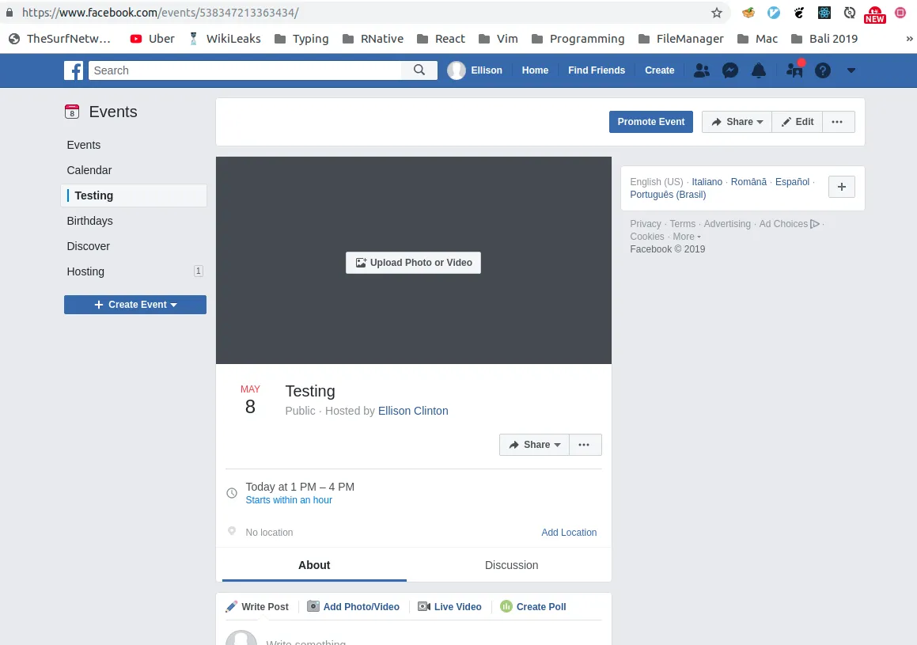The height and width of the screenshot is (645, 917).
Task: Click the React DevTools extension icon
Action: (x=824, y=13)
